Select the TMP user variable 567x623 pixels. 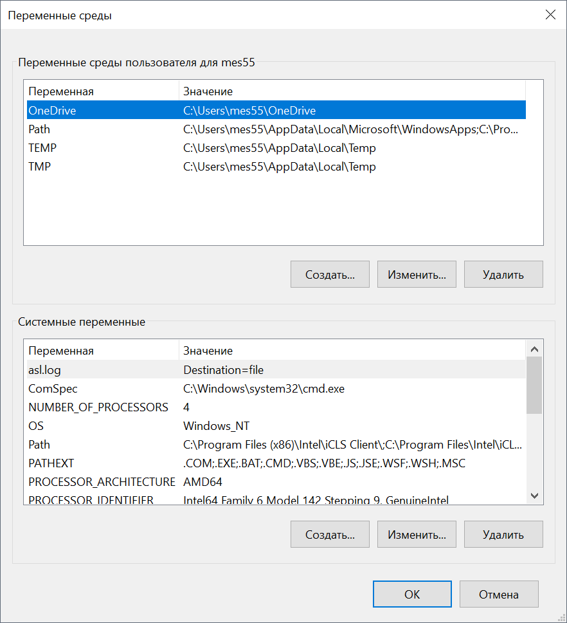tap(40, 167)
